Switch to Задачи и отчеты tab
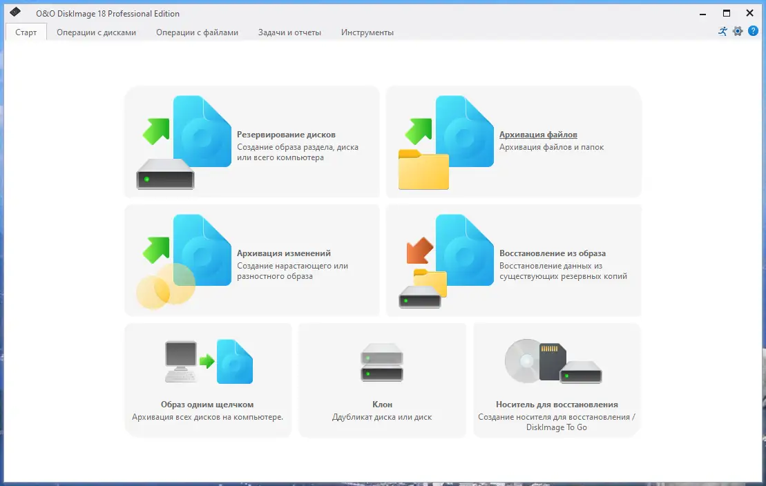 pyautogui.click(x=289, y=32)
